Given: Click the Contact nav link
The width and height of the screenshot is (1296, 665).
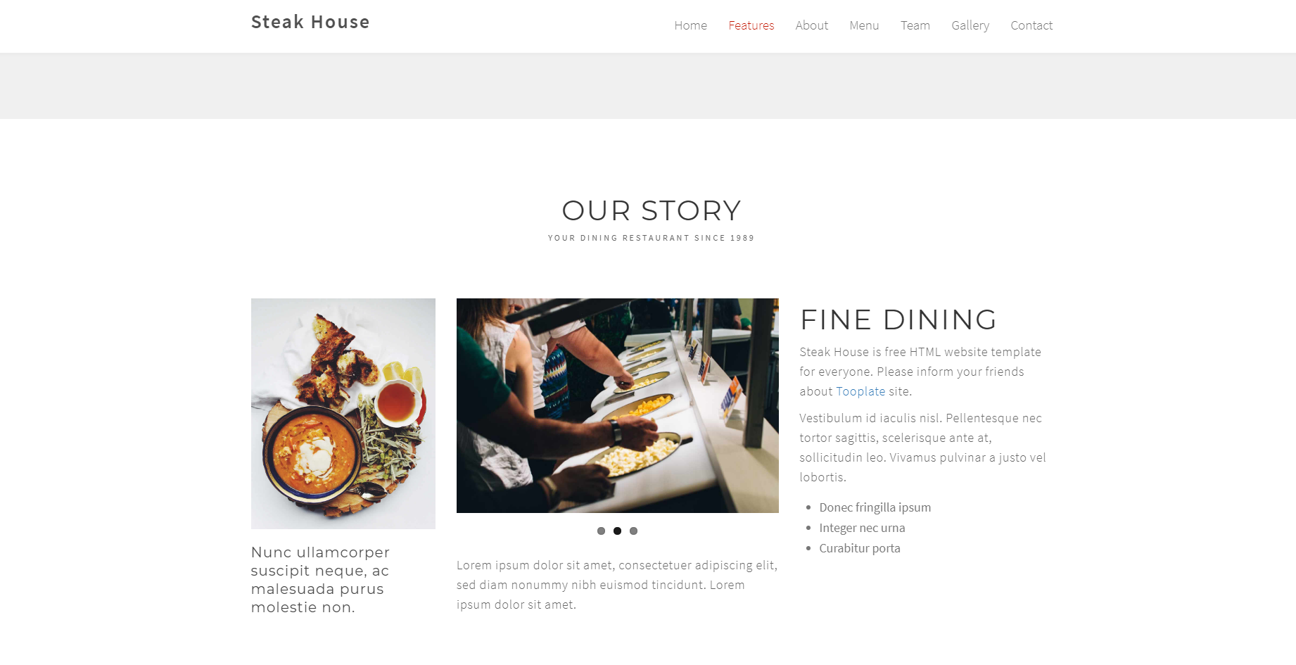Looking at the screenshot, I should (1031, 25).
